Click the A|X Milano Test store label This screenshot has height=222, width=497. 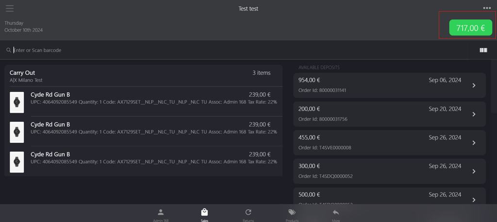point(26,80)
